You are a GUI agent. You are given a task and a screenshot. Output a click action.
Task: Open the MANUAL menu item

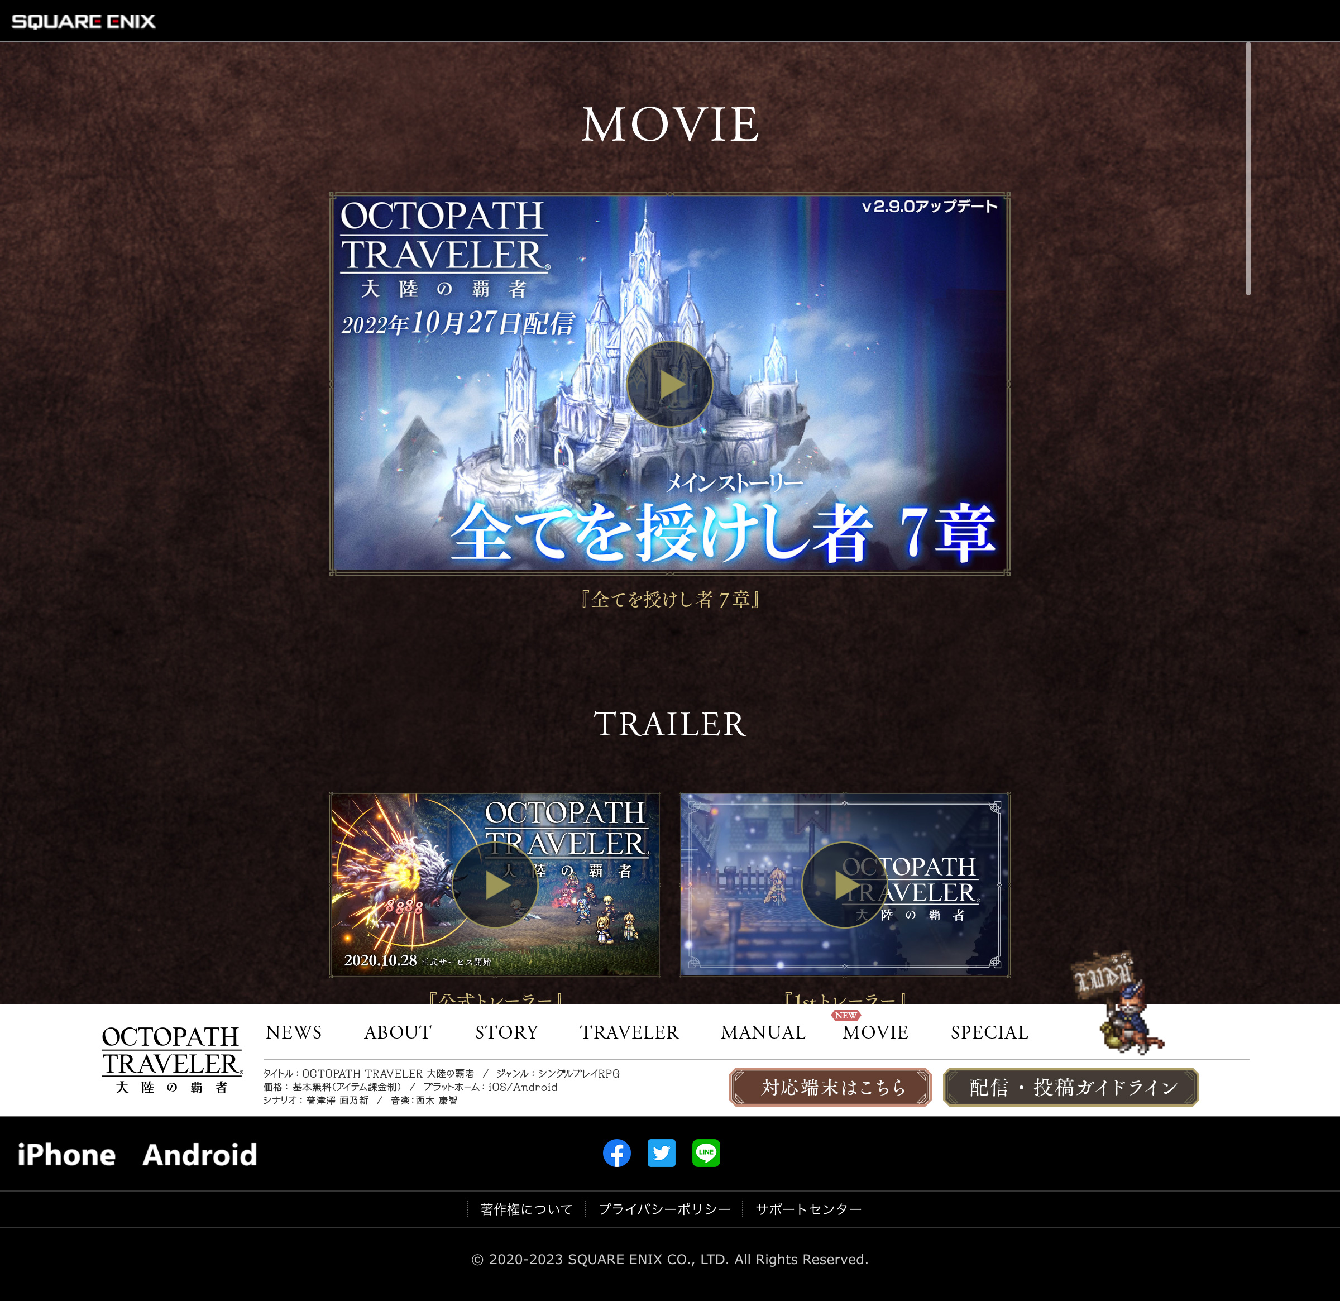pos(763,1032)
